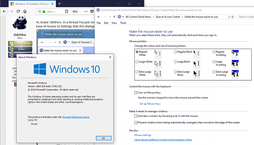Open the File menu

pos(99,23)
